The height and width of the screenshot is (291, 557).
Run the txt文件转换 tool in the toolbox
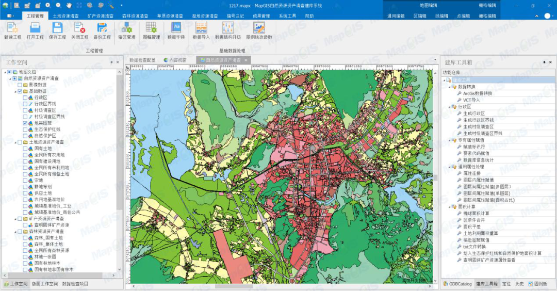pos(474,247)
